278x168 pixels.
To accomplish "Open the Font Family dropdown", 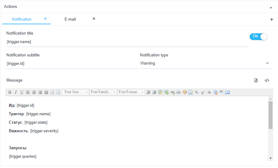I will pos(103,92).
